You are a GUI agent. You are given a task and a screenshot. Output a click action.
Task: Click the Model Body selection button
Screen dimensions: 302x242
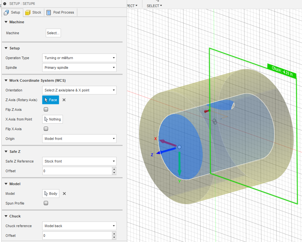click(x=51, y=194)
